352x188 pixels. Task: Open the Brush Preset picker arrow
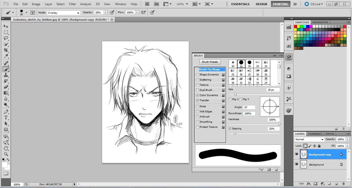pos(26,12)
